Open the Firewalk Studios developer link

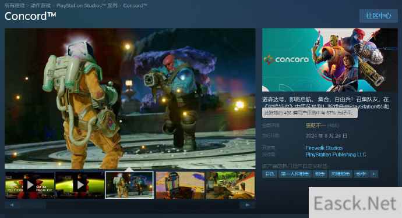click(324, 148)
